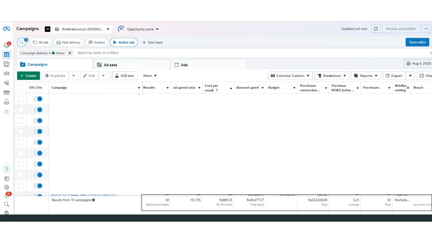Click the Meta logo icon
Screen dimensions: 432x243
6,29
